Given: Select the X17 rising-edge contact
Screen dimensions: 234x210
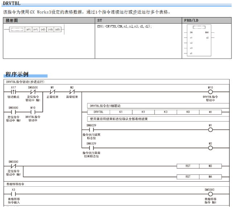Looking at the screenshot, I should (x=13, y=92).
